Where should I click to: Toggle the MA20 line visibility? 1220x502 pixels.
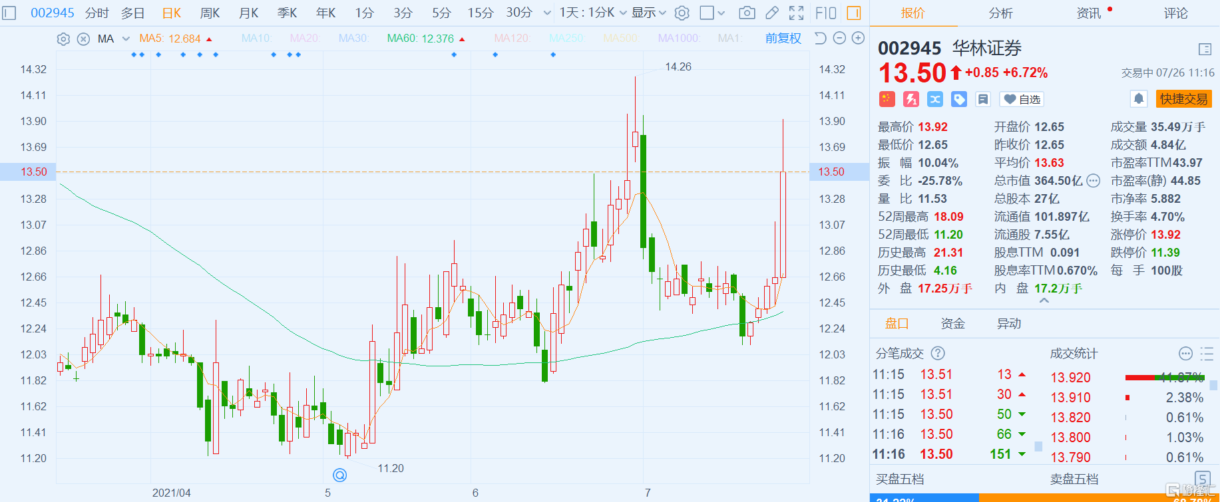(x=305, y=39)
